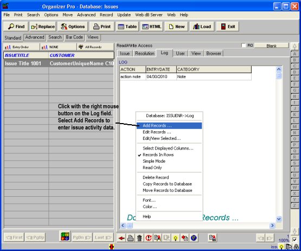Click the Print toolbar button
Image resolution: width=301 pixels, height=251 pixels.
pos(102,27)
